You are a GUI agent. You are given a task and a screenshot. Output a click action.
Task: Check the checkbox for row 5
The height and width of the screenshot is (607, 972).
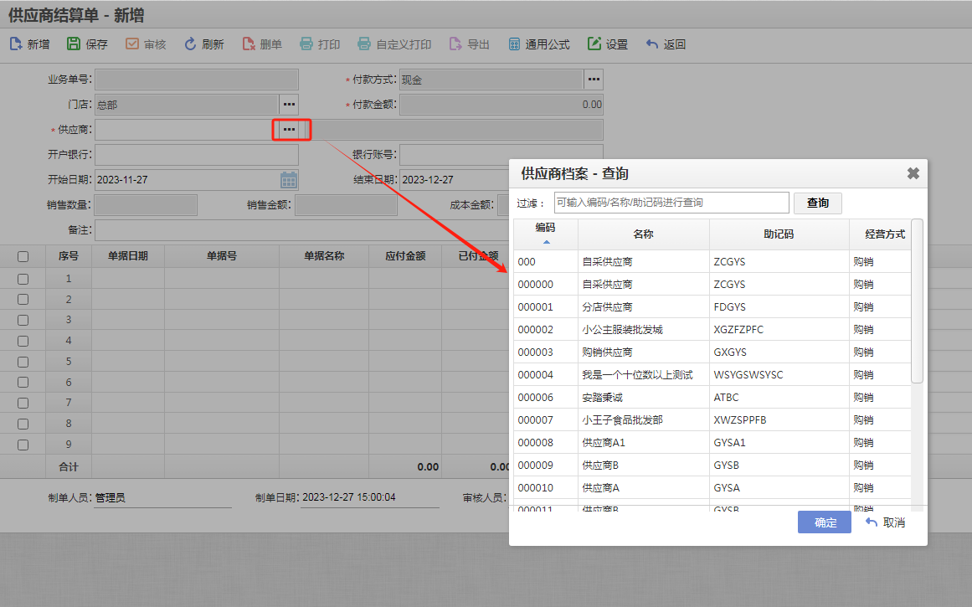(23, 362)
